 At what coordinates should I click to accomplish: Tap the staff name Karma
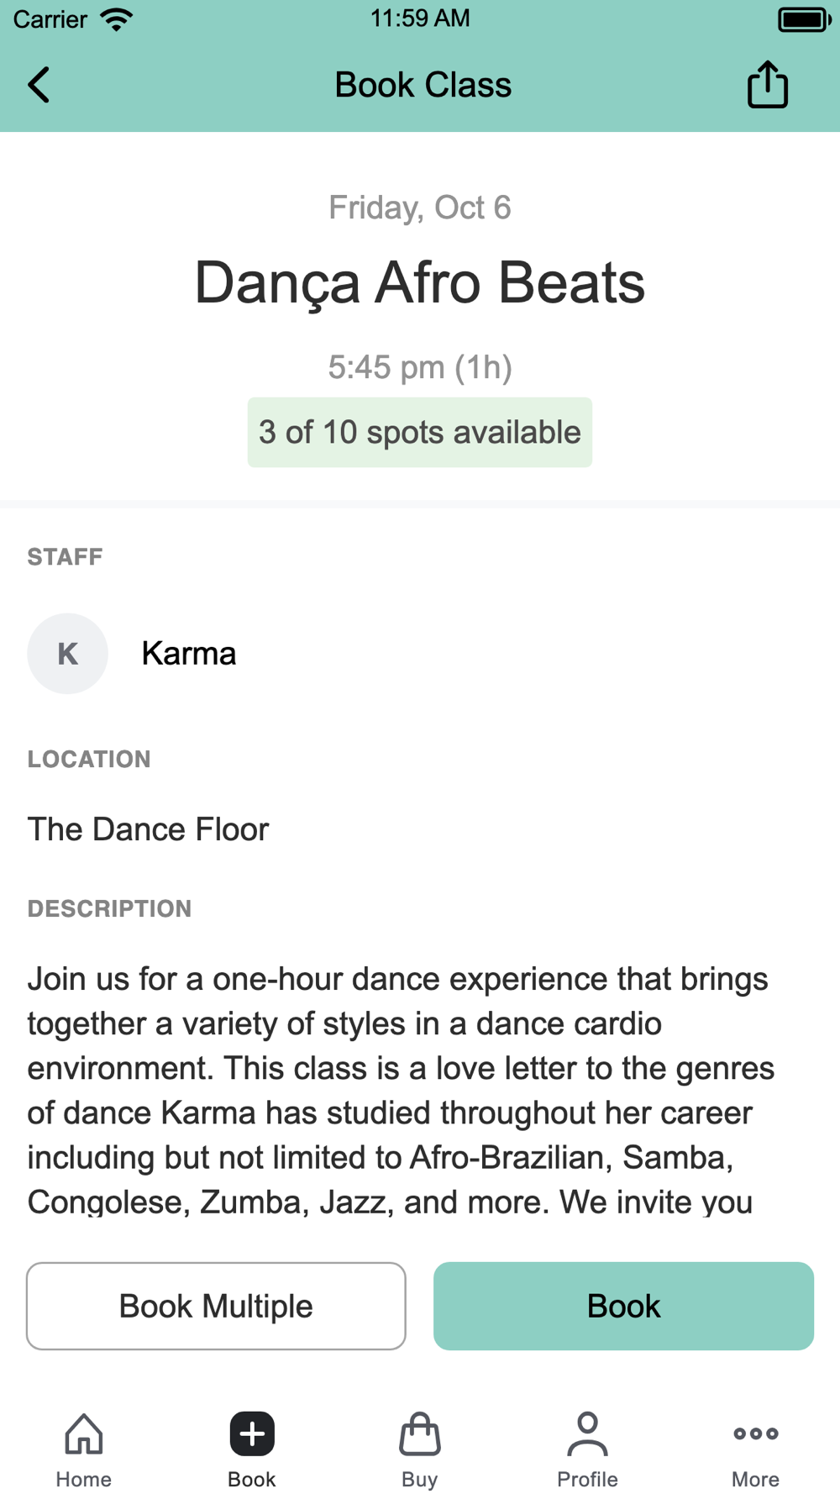189,653
